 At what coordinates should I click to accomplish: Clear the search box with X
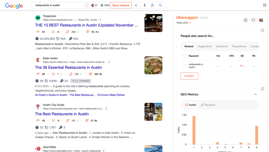[x=136, y=5]
